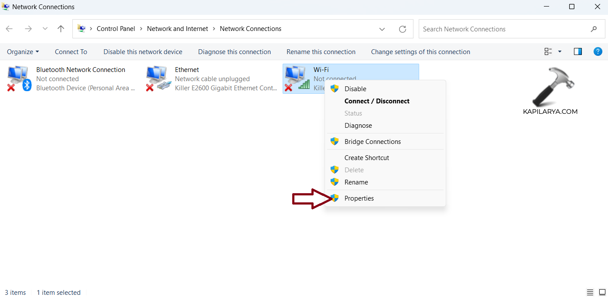Select Disable in the context menu
Screen dimensions: 608x297
355,89
